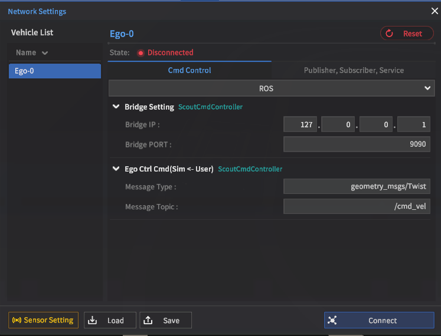Viewport: 441px width, 336px height.
Task: Open Sensor Setting
Action: pyautogui.click(x=43, y=320)
